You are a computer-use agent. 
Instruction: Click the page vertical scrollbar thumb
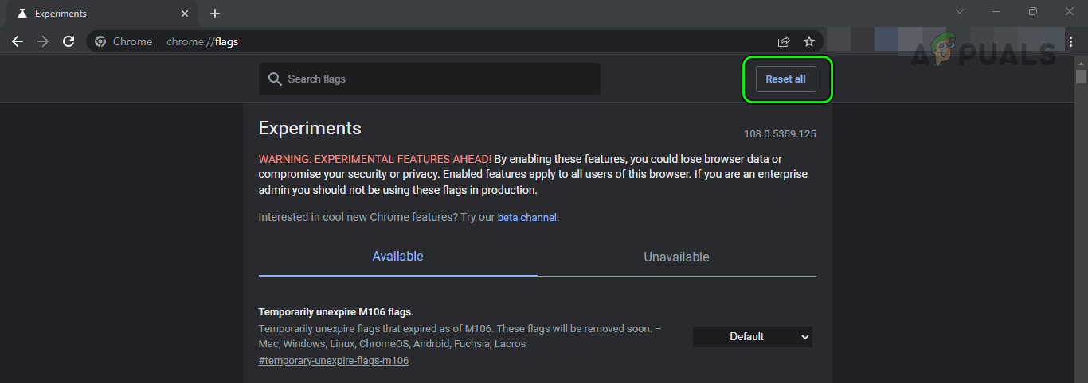coord(1081,76)
